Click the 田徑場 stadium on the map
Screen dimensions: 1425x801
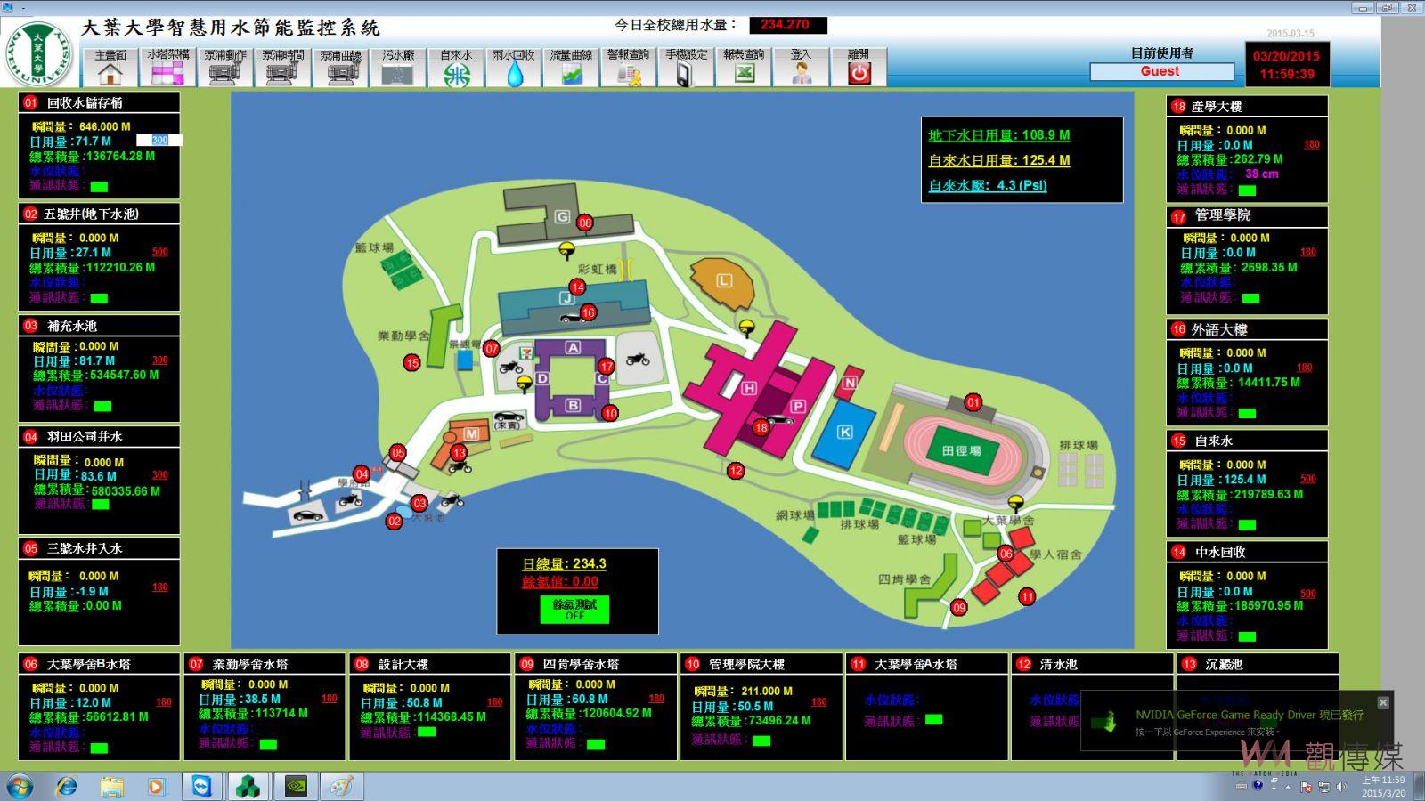coord(961,450)
